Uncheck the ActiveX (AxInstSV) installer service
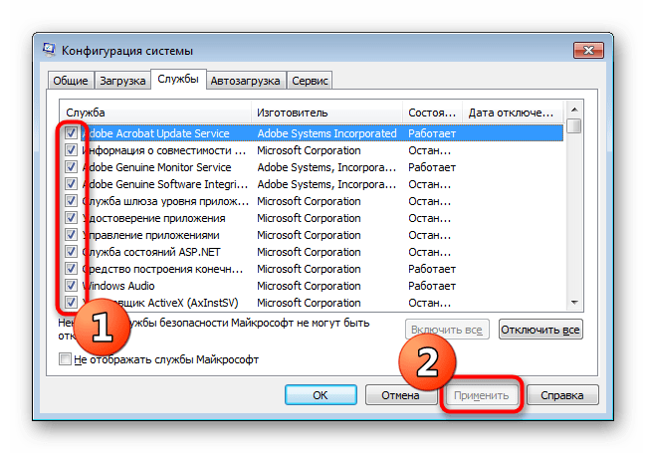Viewport: 646px width, 453px height. click(71, 302)
